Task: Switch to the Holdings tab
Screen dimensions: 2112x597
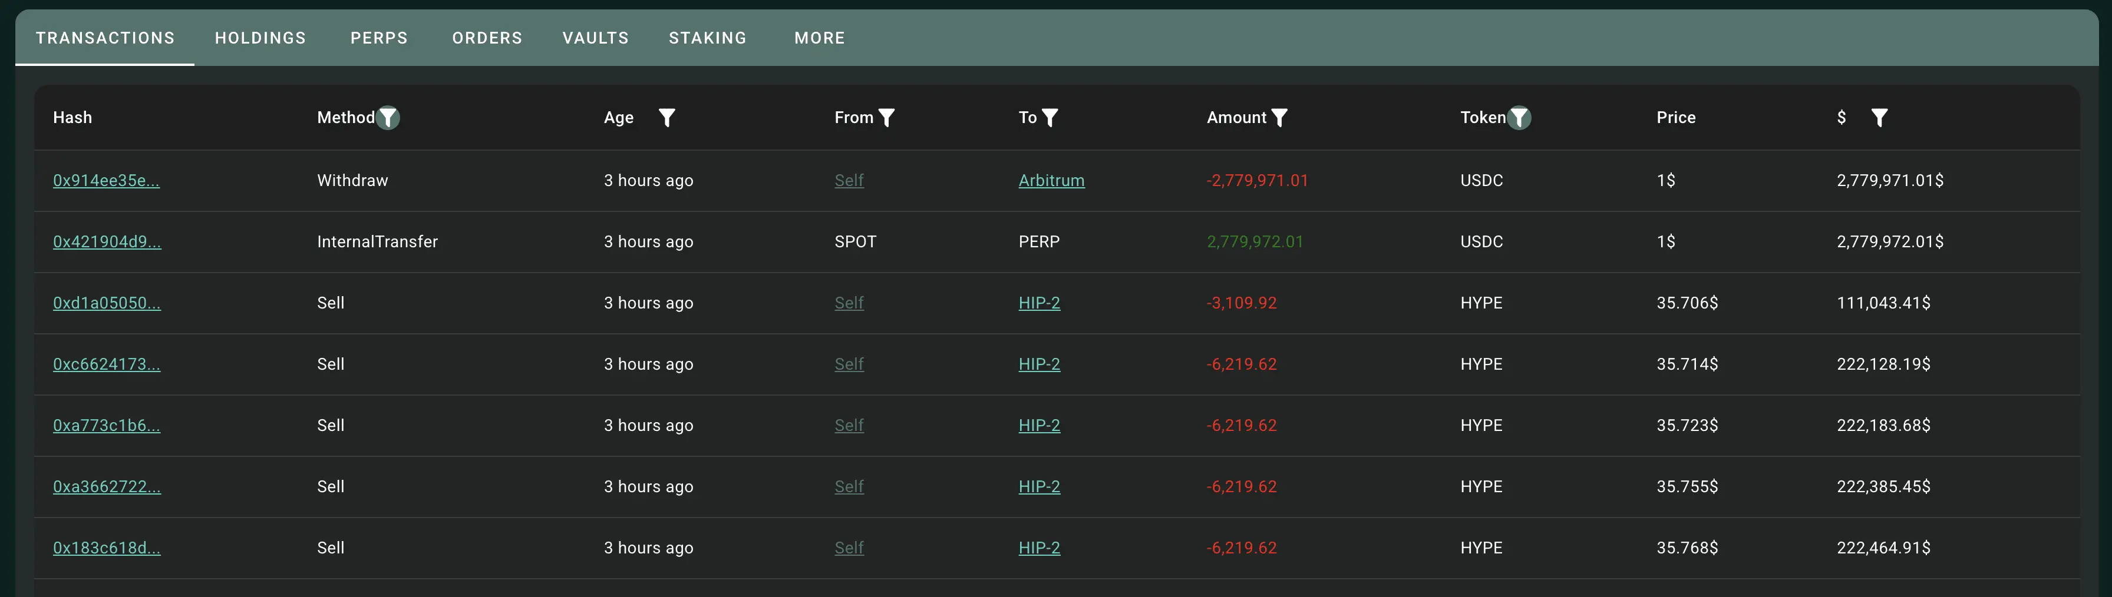Action: pyautogui.click(x=260, y=38)
